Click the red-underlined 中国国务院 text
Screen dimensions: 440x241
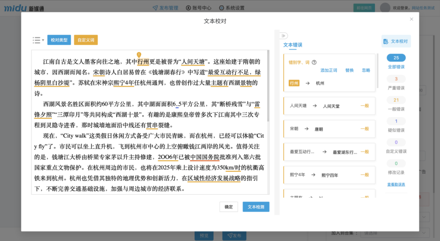point(205,157)
